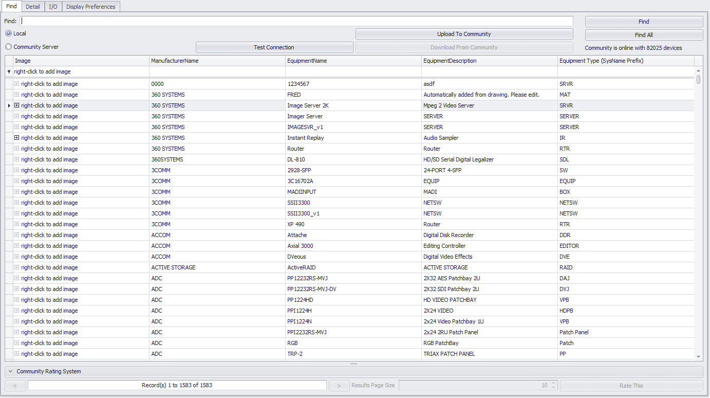The image size is (710, 398).
Task: Click the filter row ManufacturerName cell
Action: [x=217, y=71]
